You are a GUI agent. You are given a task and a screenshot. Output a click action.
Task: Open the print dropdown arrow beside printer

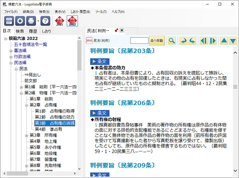[38, 21]
